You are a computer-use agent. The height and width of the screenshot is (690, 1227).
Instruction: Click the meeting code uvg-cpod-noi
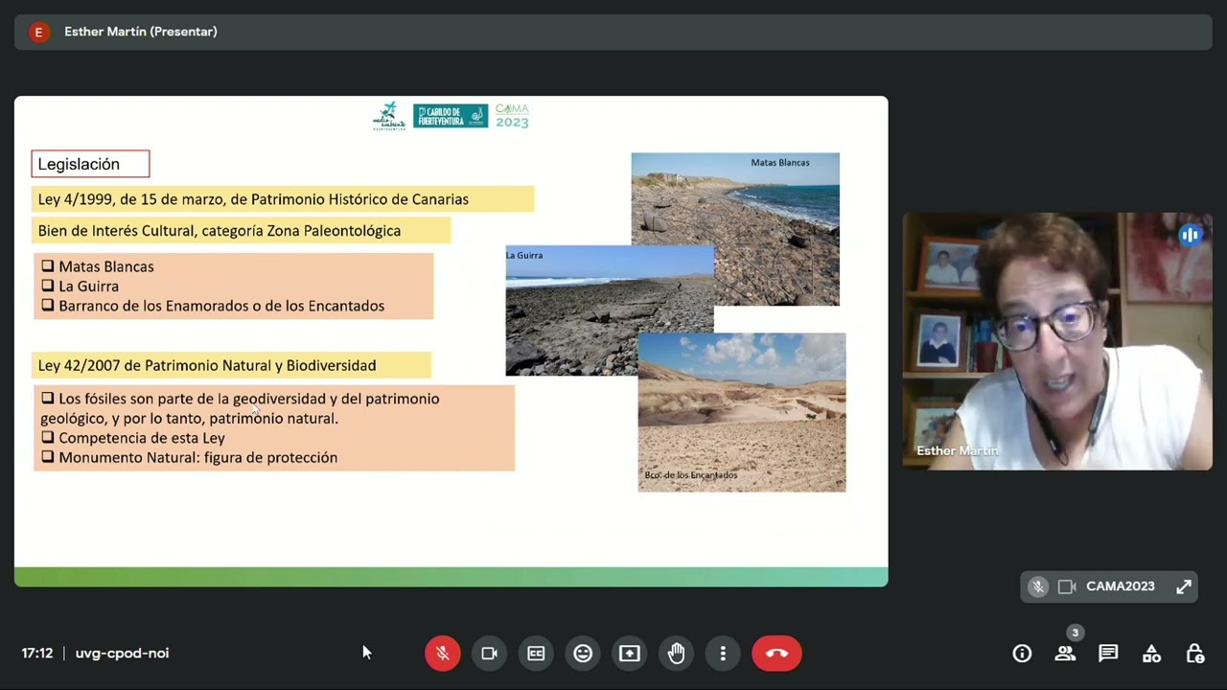pos(122,654)
